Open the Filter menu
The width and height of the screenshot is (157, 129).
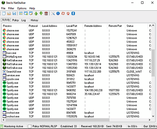coord(11,8)
